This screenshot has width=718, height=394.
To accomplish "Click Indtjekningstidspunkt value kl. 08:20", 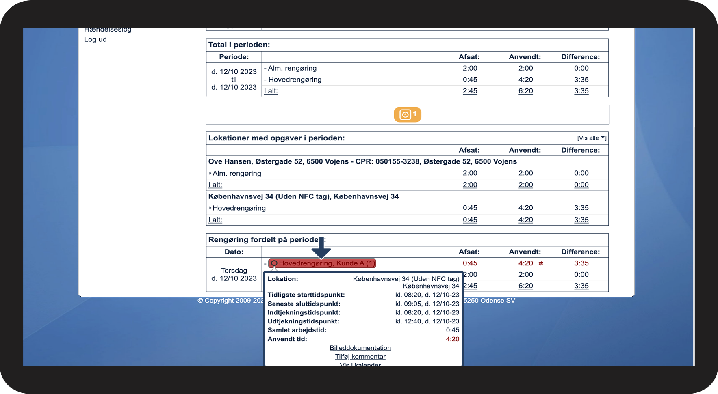I will 427,312.
